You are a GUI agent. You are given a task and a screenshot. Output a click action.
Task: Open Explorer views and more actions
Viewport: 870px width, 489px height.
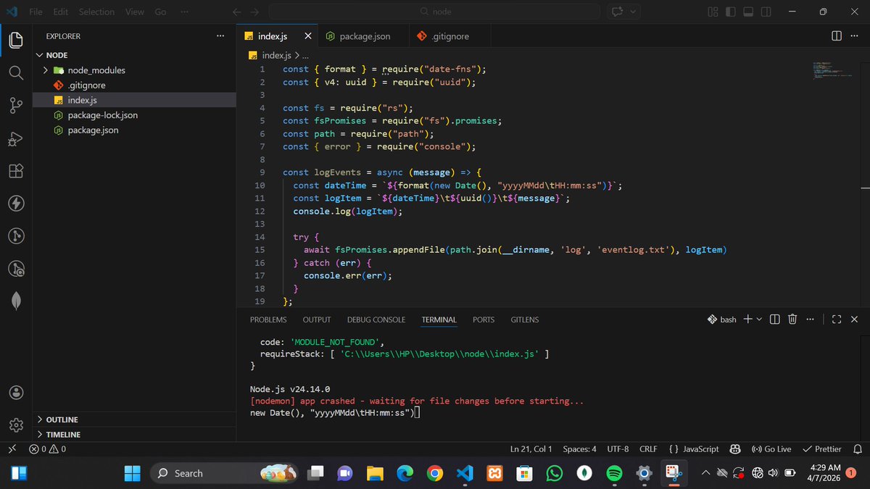[220, 35]
